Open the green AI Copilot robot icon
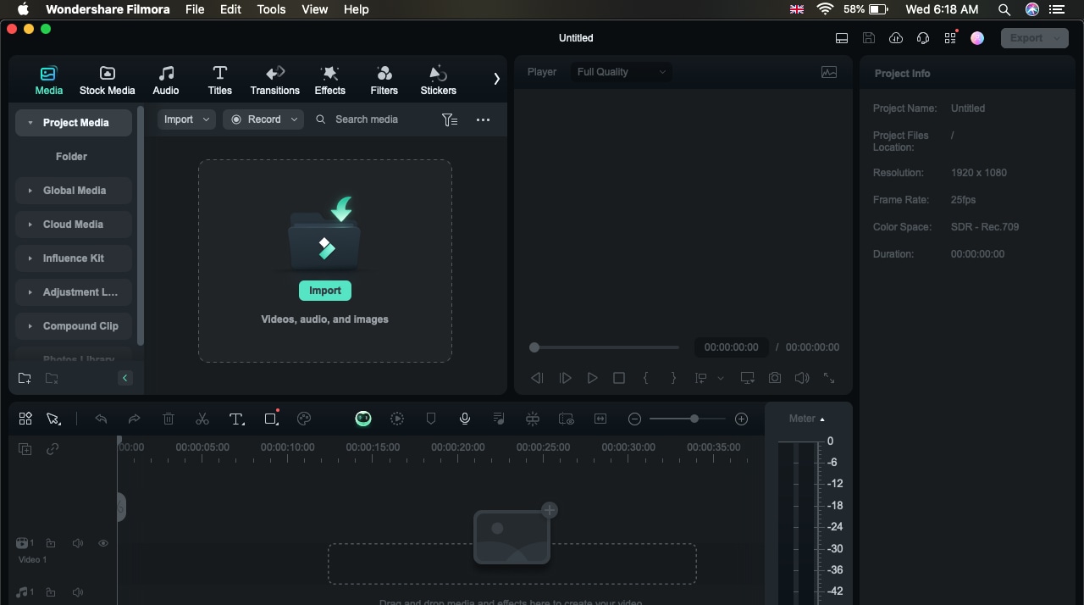1084x605 pixels. [363, 419]
